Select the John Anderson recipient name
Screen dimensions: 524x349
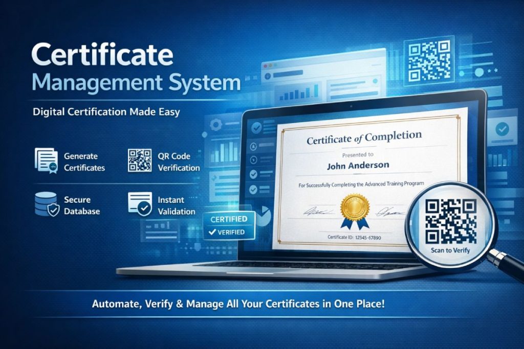[x=358, y=165]
